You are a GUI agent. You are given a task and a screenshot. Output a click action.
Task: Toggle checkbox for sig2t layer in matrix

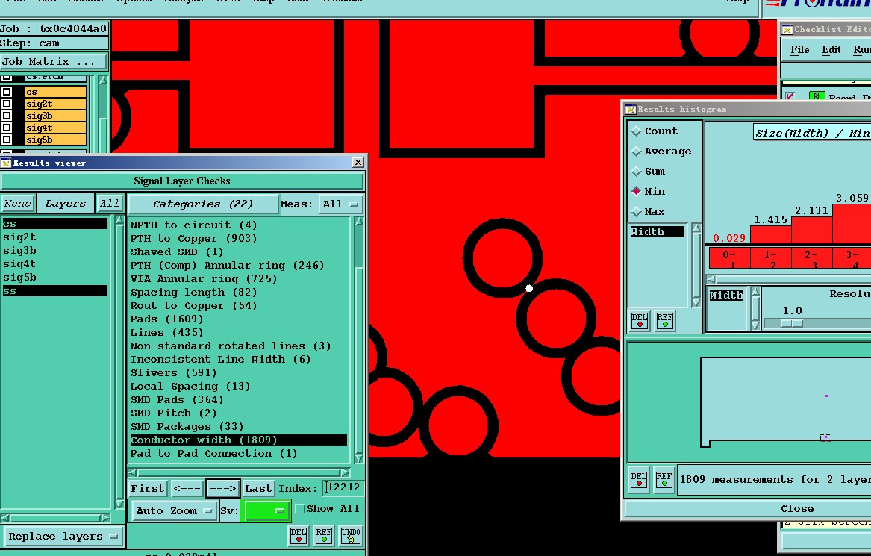[7, 103]
